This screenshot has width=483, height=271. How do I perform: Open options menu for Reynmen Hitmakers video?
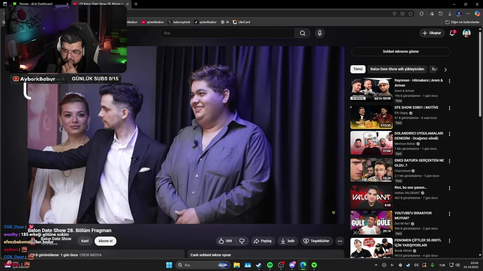click(449, 81)
